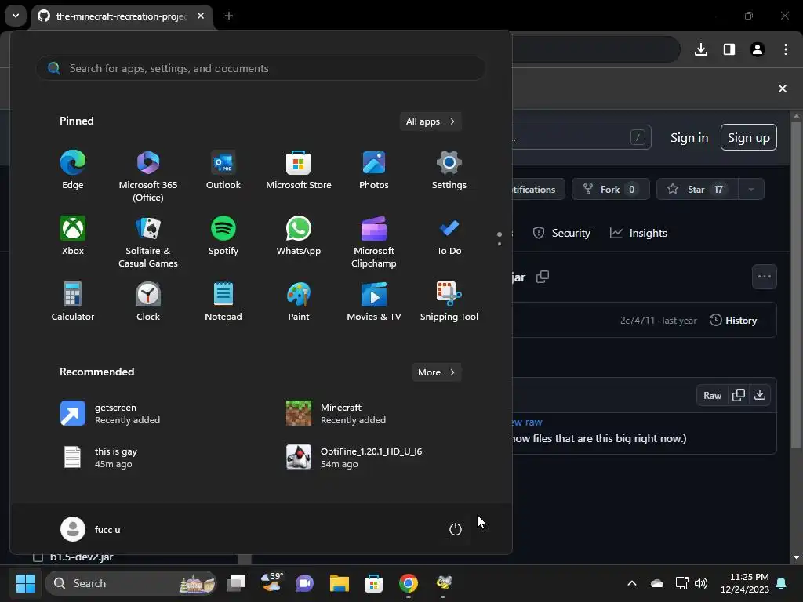This screenshot has width=803, height=602.
Task: Open the taskbar clock and date
Action: tap(745, 583)
